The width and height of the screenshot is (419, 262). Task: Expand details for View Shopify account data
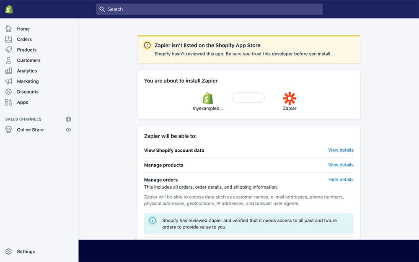[340, 150]
